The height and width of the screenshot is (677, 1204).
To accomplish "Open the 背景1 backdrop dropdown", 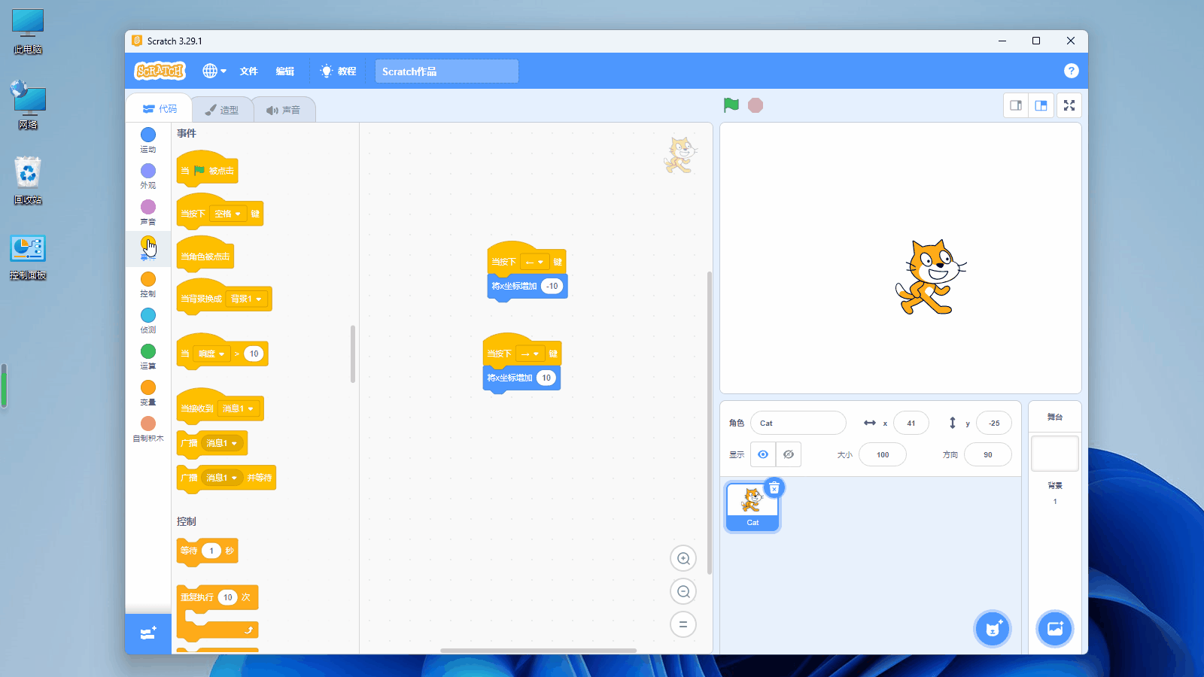I will pos(247,299).
